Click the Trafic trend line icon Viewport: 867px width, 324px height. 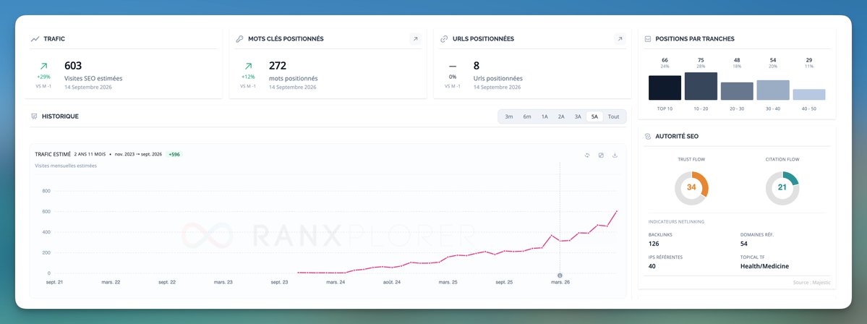(x=35, y=39)
